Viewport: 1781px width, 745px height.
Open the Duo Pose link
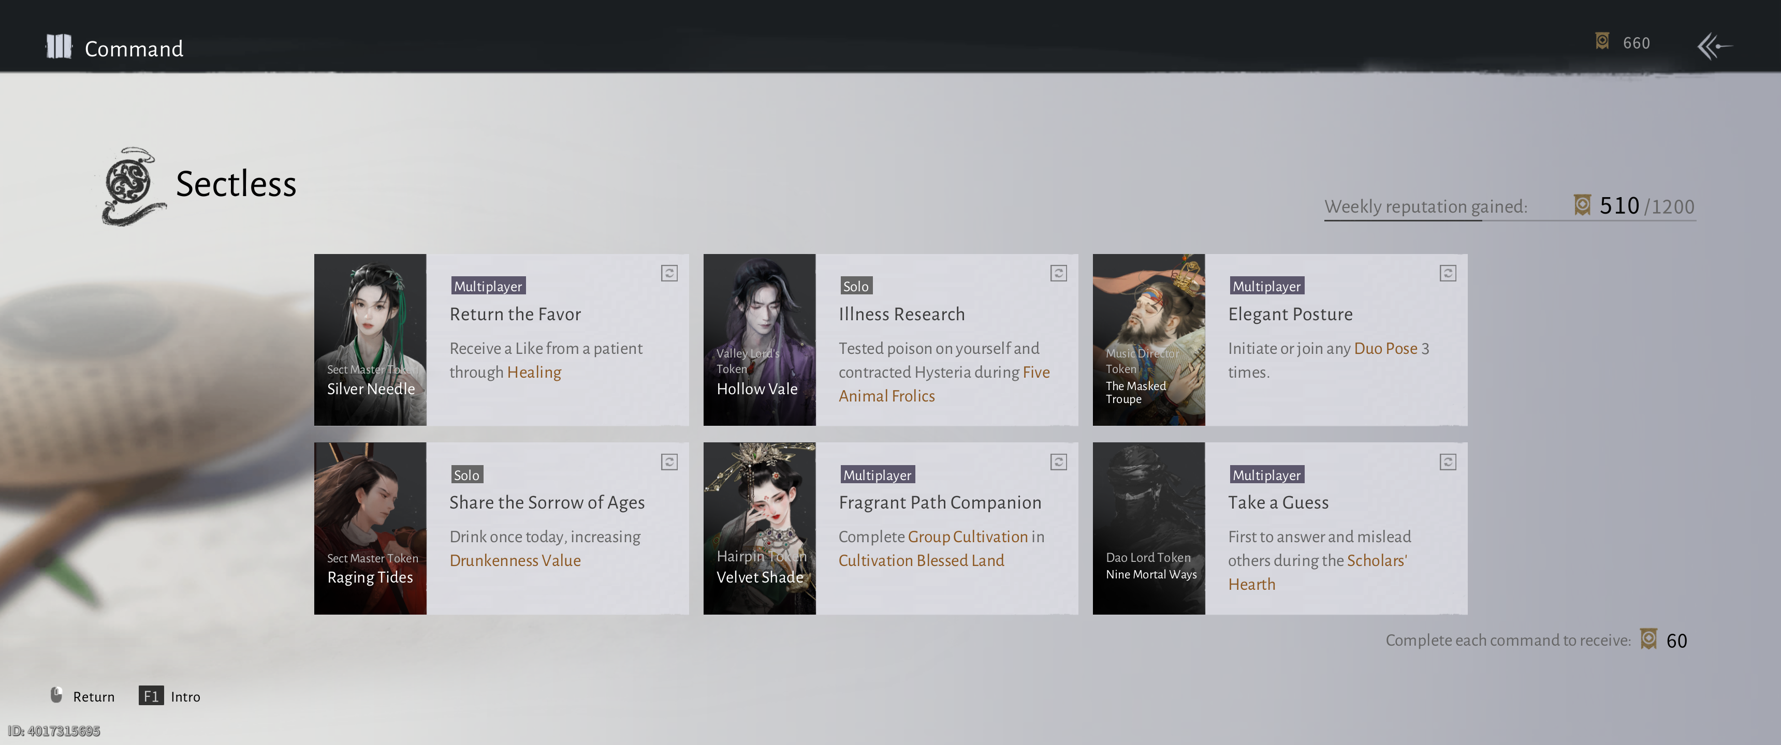[1385, 348]
